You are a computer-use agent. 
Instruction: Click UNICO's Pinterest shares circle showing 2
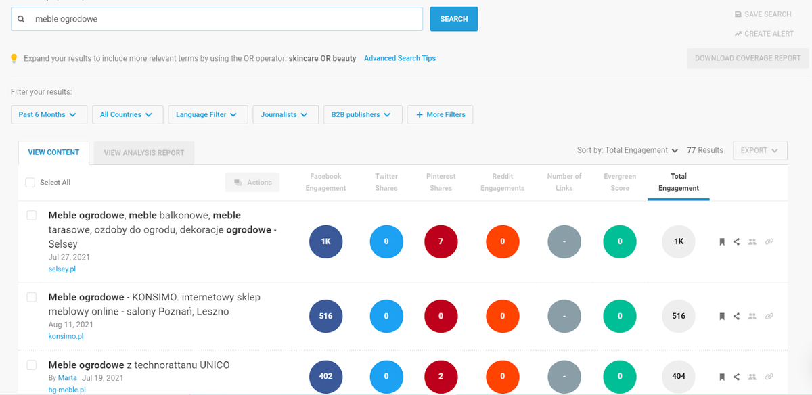click(441, 376)
